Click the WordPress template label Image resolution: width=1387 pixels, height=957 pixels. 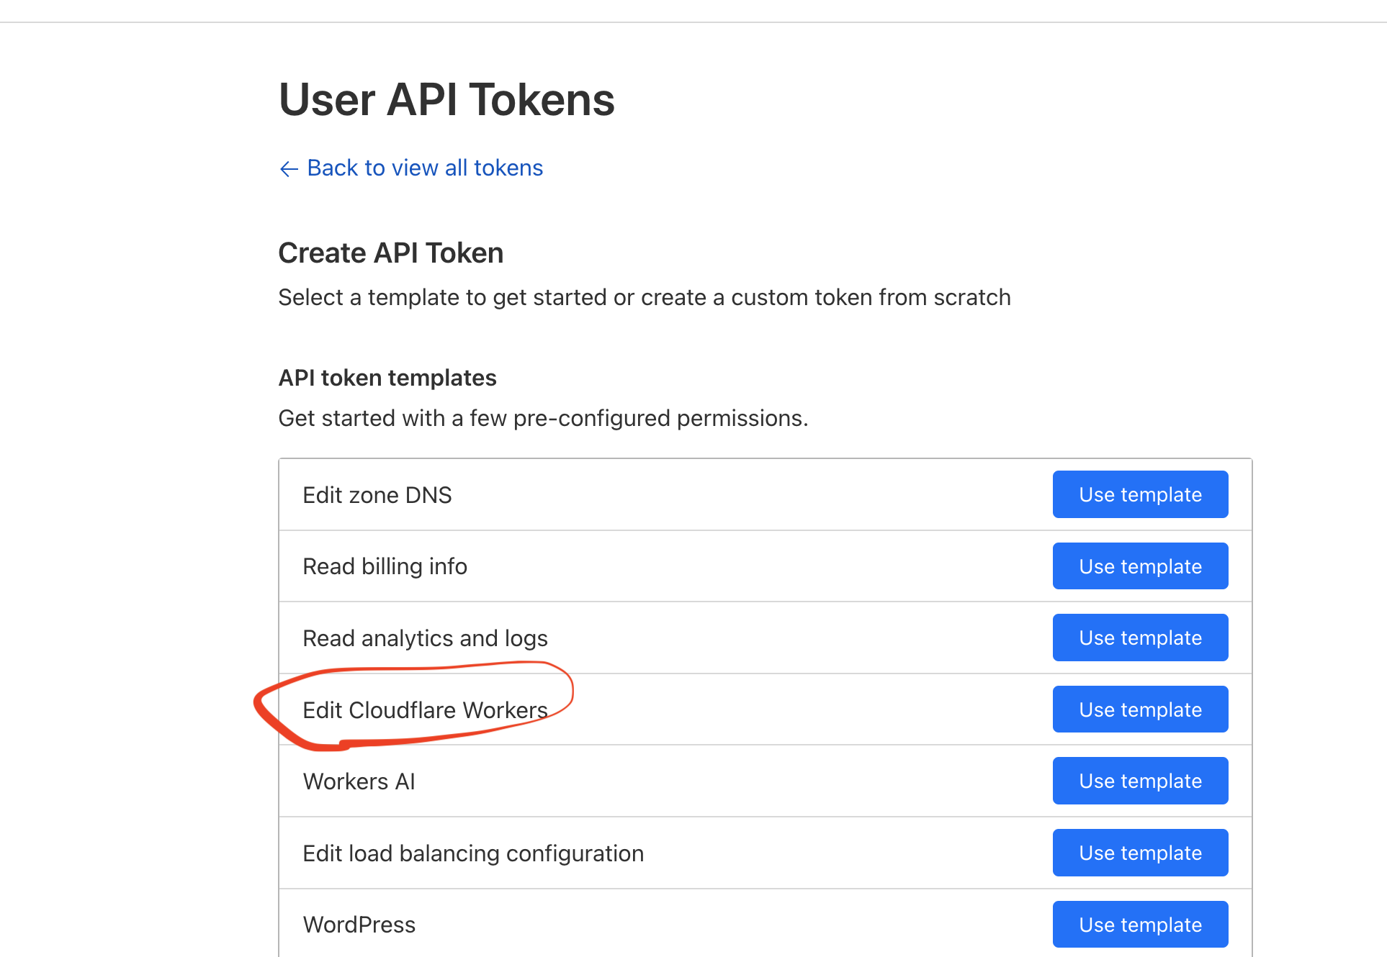click(359, 925)
